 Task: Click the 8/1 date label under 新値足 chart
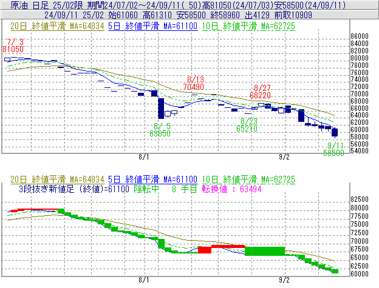click(144, 280)
